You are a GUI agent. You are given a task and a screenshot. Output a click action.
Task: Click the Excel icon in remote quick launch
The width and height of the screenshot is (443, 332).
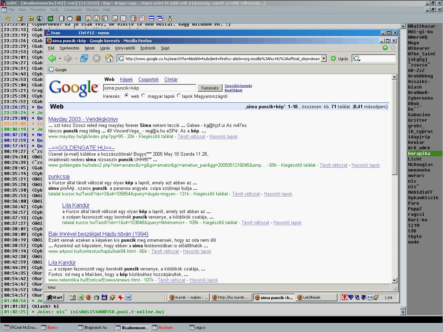tap(81, 297)
